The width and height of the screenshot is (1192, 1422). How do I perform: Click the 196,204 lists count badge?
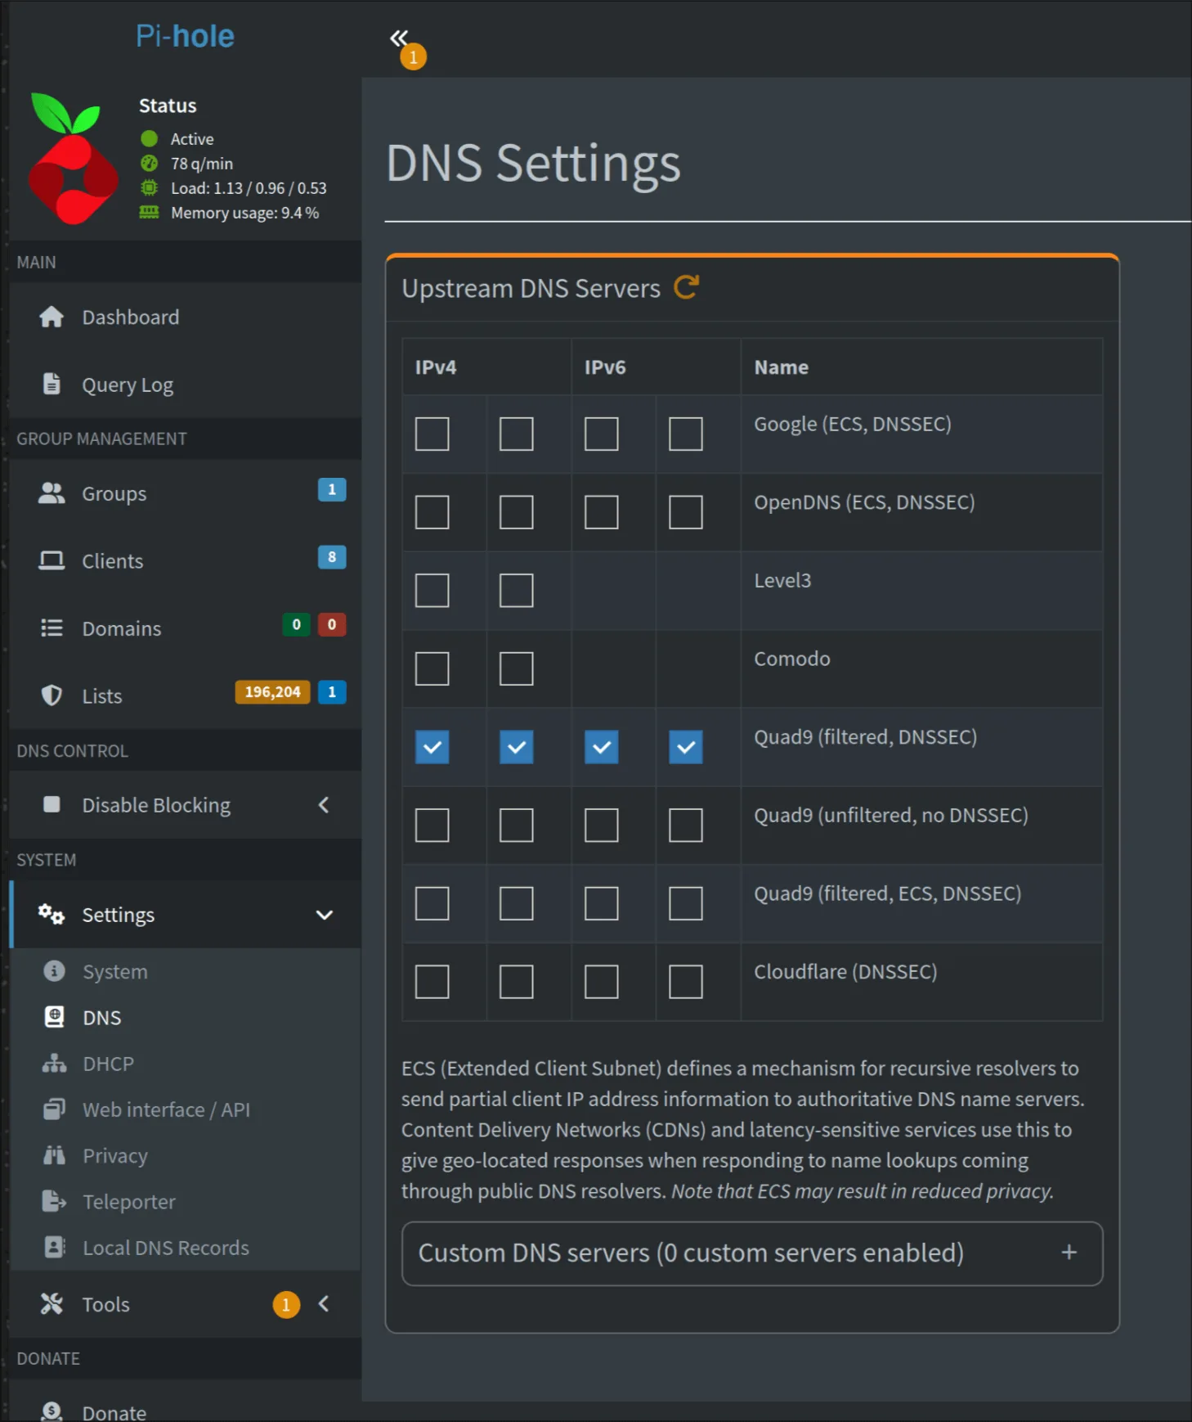[272, 692]
